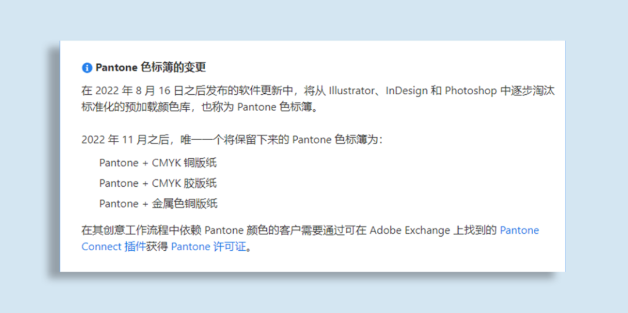628x313 pixels.
Task: Click the word "Photoshop" in the notice
Action: pyautogui.click(x=471, y=91)
